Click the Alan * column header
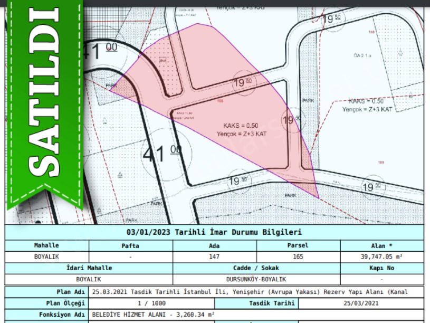Viewport: 430px width, 323px height. click(382, 246)
